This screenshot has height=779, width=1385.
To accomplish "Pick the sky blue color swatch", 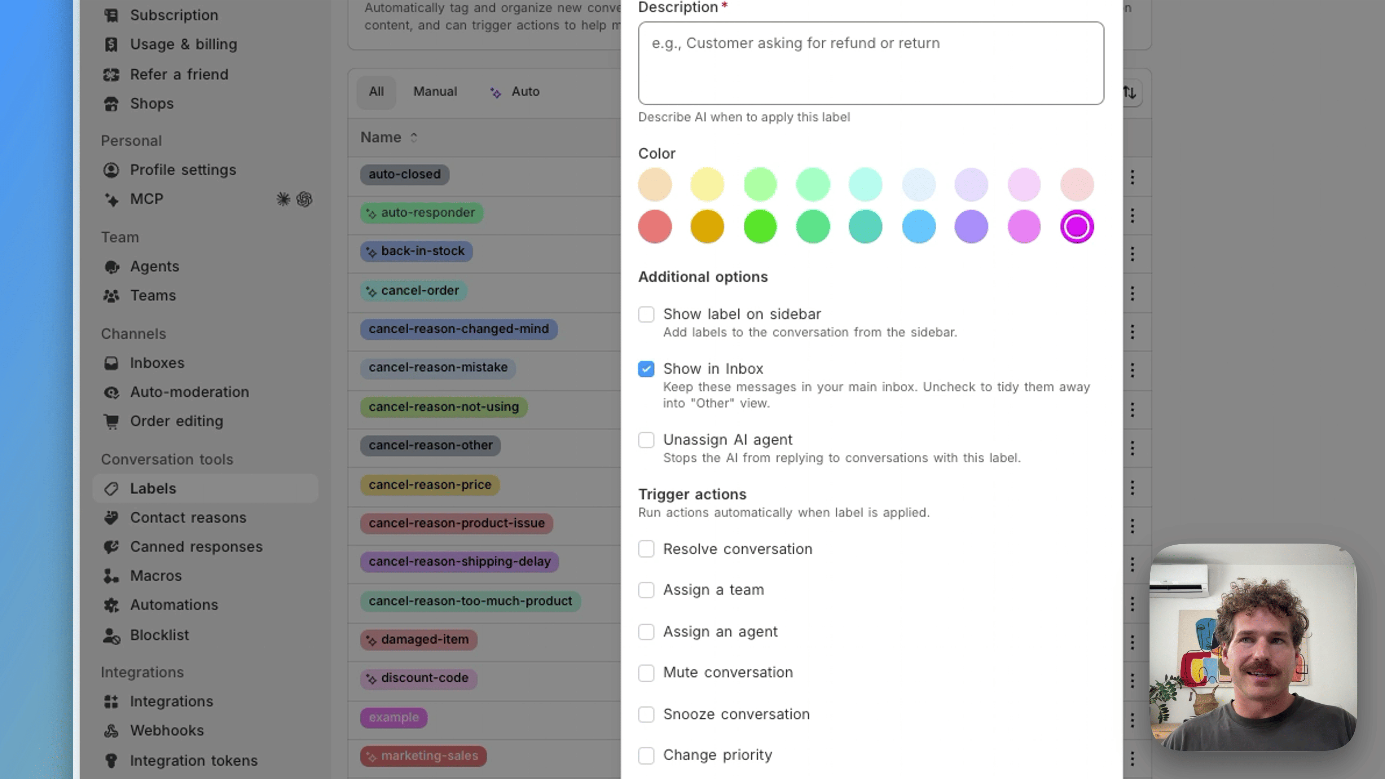I will pos(918,227).
